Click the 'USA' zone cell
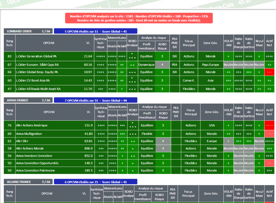Screen dimensions: 276x203 (x=212, y=125)
